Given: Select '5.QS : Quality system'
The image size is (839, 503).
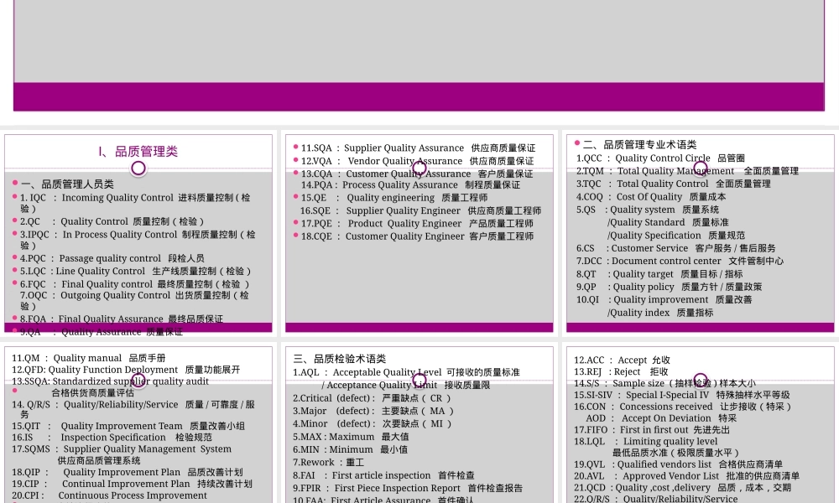Looking at the screenshot, I should pos(626,210).
